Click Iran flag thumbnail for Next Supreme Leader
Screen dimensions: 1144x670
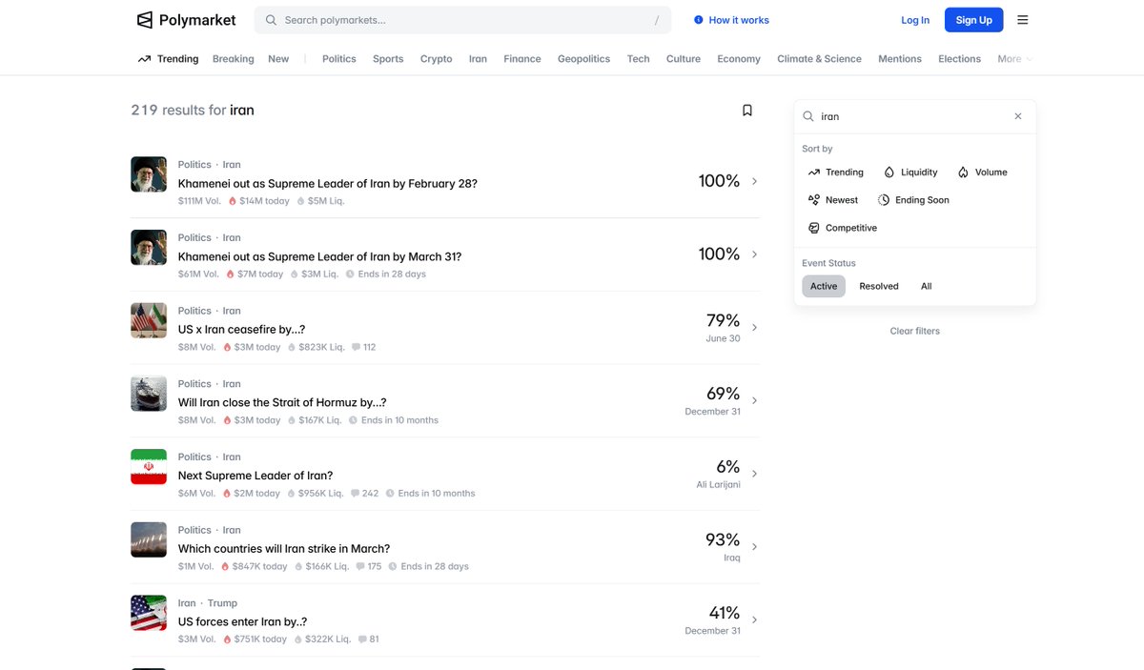pos(149,467)
